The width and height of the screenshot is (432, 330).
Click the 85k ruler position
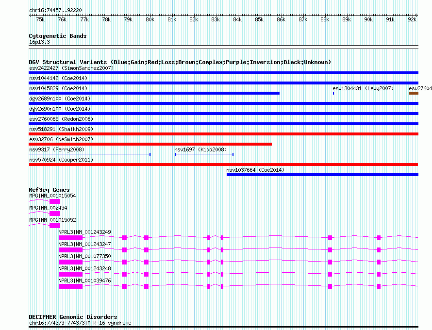pyautogui.click(x=259, y=20)
